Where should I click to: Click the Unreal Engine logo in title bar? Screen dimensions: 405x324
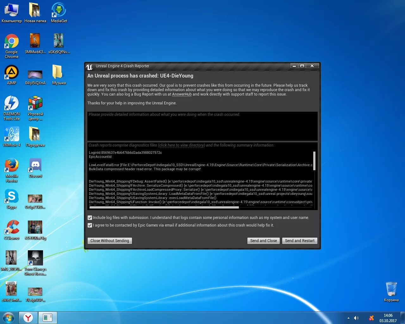(90, 66)
